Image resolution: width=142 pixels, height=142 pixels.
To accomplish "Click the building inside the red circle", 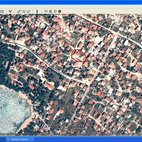I will point(79,55).
